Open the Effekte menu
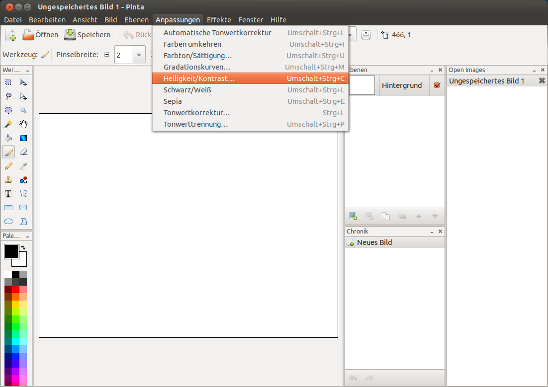 [x=219, y=20]
